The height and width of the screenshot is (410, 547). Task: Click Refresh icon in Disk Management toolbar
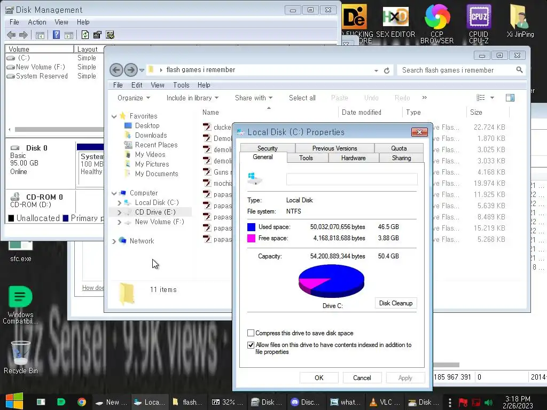[x=85, y=35]
